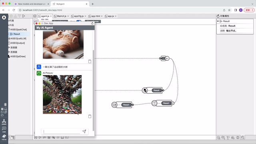Select the aiDraw node icon on canvas
This screenshot has height=144, width=256.
145,90
